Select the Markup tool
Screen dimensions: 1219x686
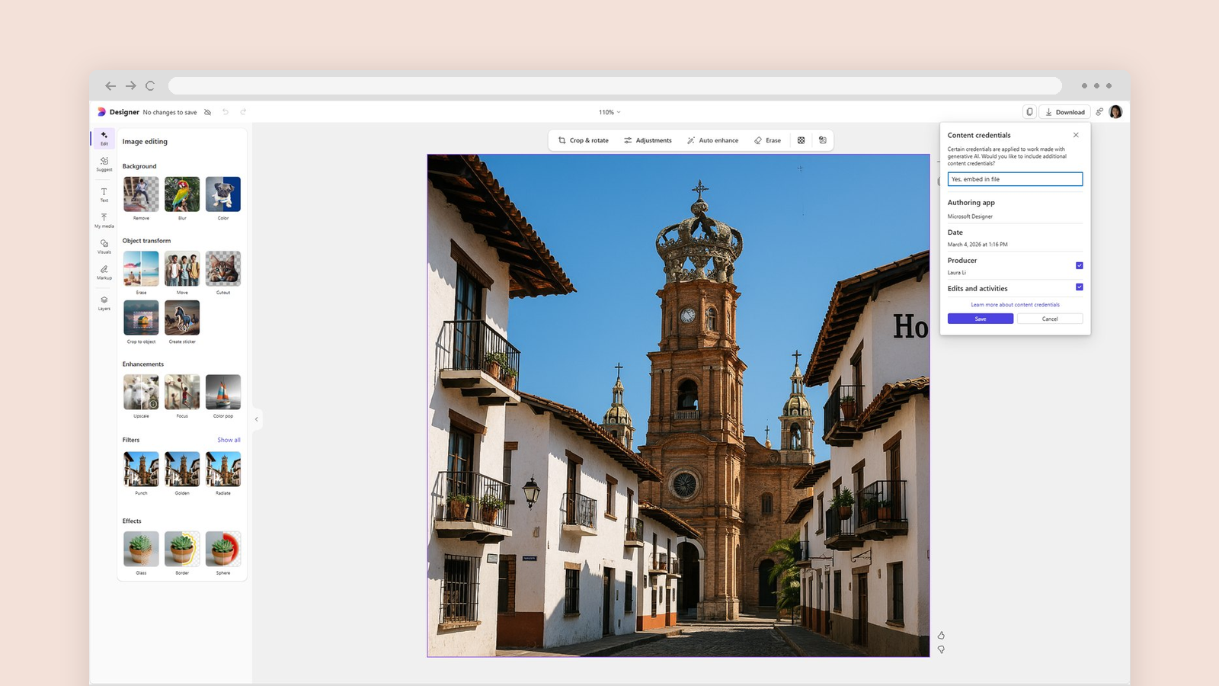[104, 272]
